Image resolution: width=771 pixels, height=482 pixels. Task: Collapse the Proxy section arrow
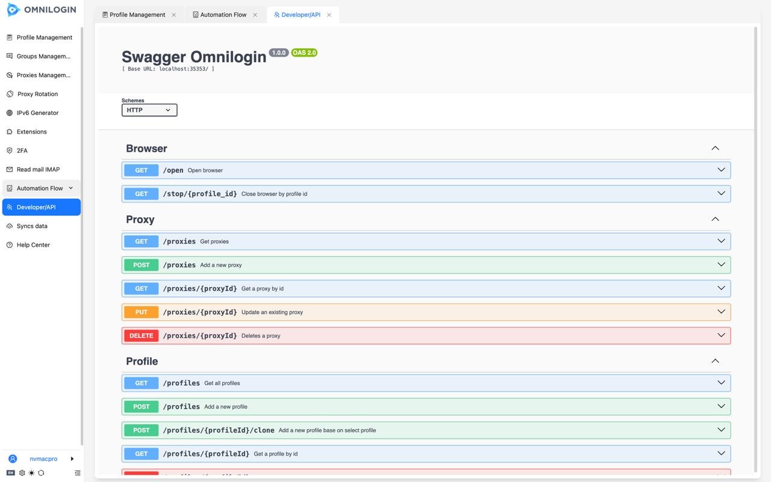coord(715,219)
